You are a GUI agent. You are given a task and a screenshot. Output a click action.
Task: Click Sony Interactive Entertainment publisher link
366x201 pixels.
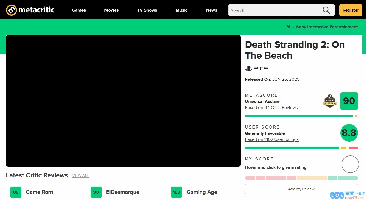(327, 27)
